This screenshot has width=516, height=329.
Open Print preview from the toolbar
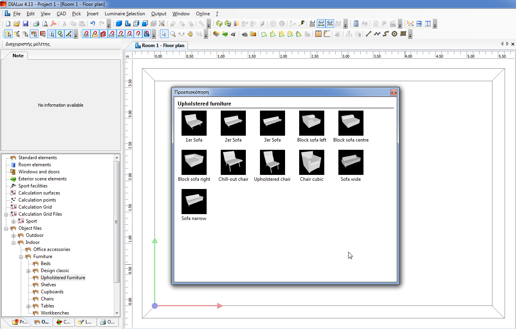point(45,24)
